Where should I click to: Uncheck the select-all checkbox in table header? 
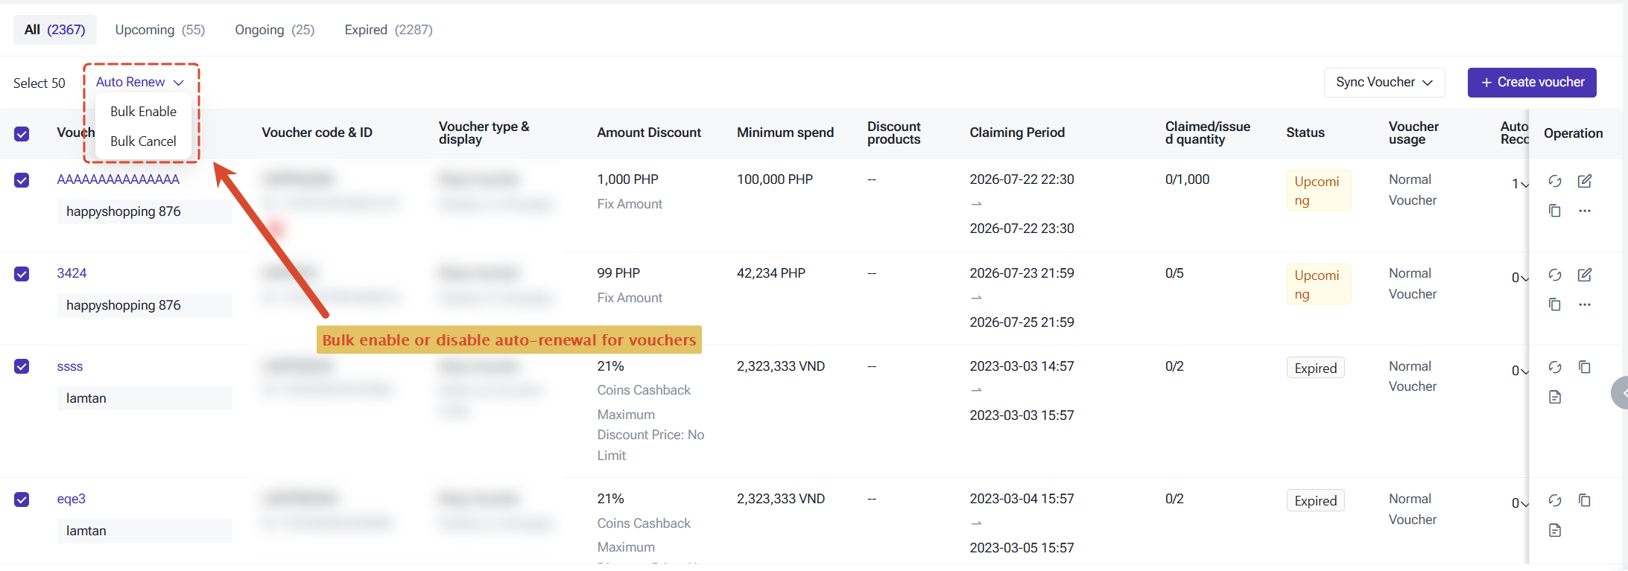click(22, 134)
